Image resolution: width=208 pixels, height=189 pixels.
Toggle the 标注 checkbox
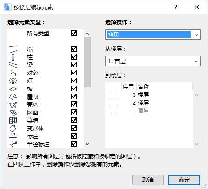click(74, 136)
